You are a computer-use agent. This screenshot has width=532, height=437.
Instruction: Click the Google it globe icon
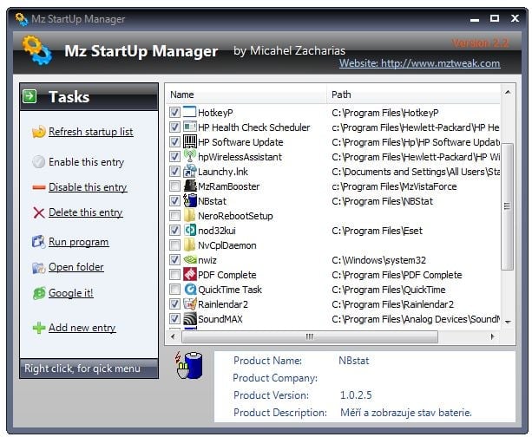tap(39, 293)
